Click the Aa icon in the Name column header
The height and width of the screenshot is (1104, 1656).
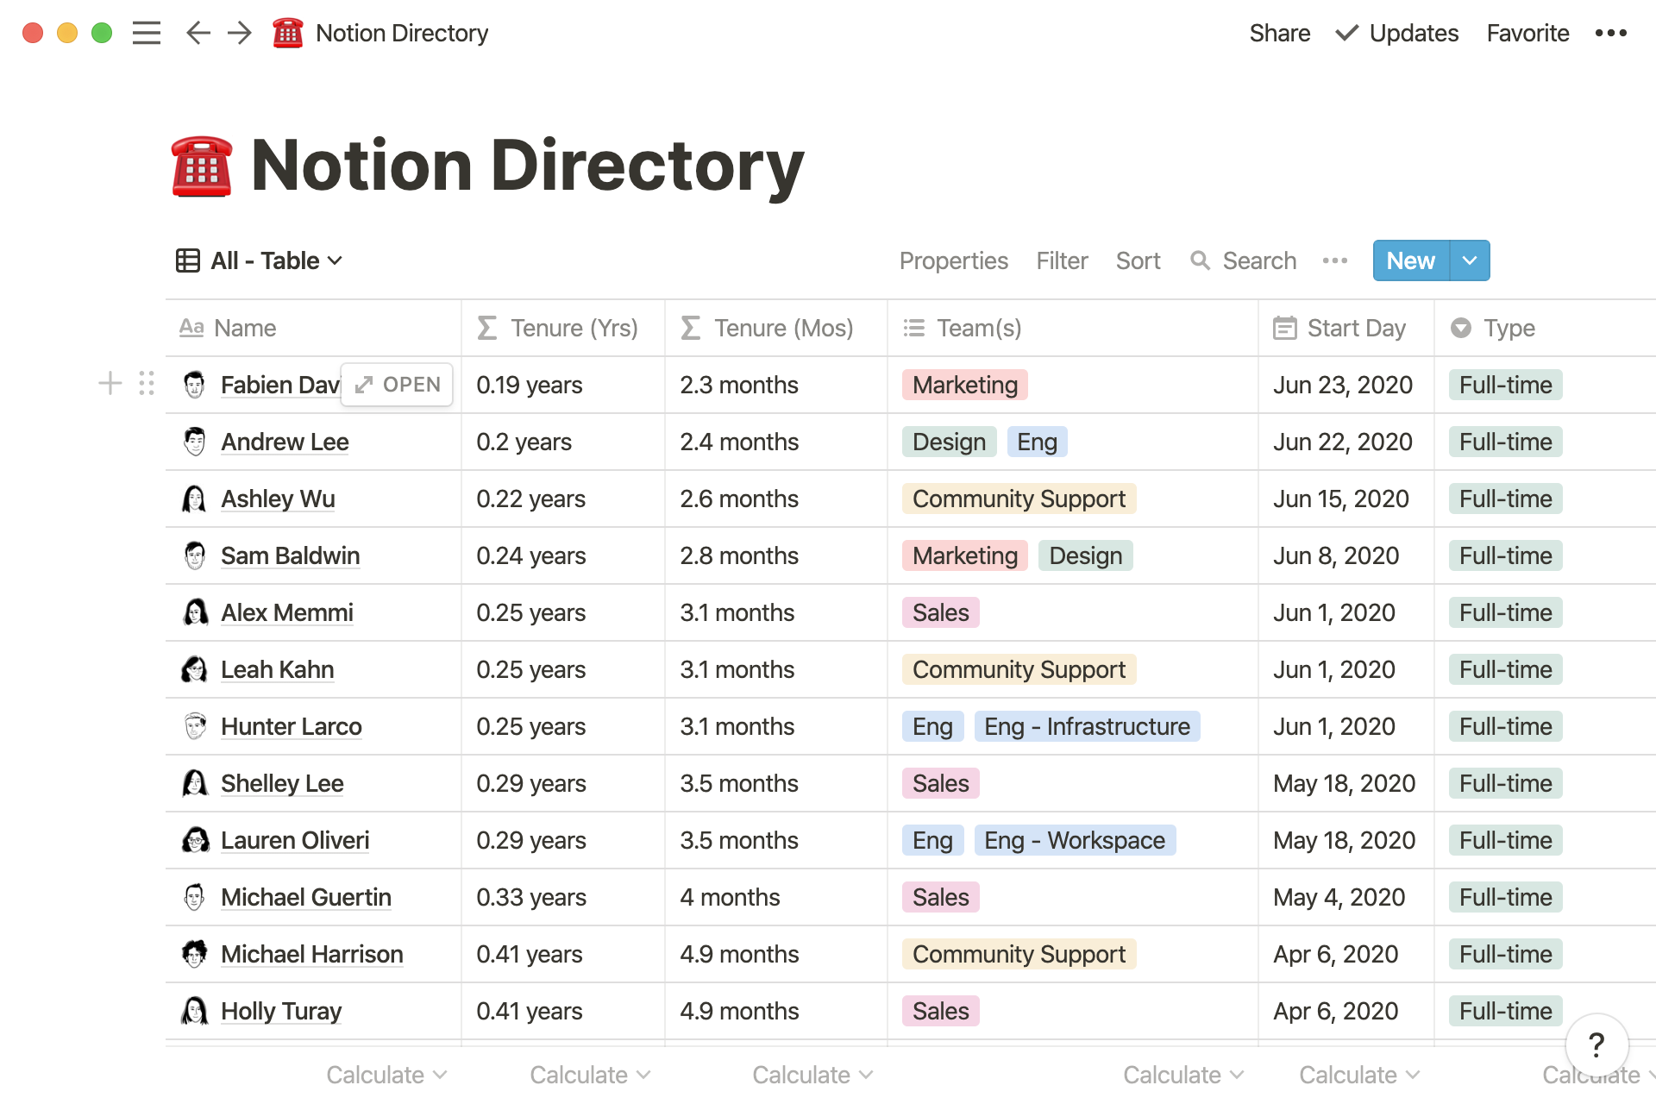[192, 328]
